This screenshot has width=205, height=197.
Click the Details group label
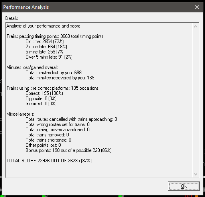click(12, 18)
